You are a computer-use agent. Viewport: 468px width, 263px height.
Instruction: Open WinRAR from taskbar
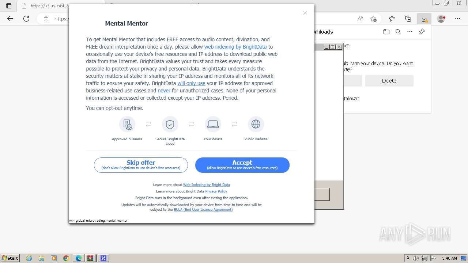tap(91, 258)
